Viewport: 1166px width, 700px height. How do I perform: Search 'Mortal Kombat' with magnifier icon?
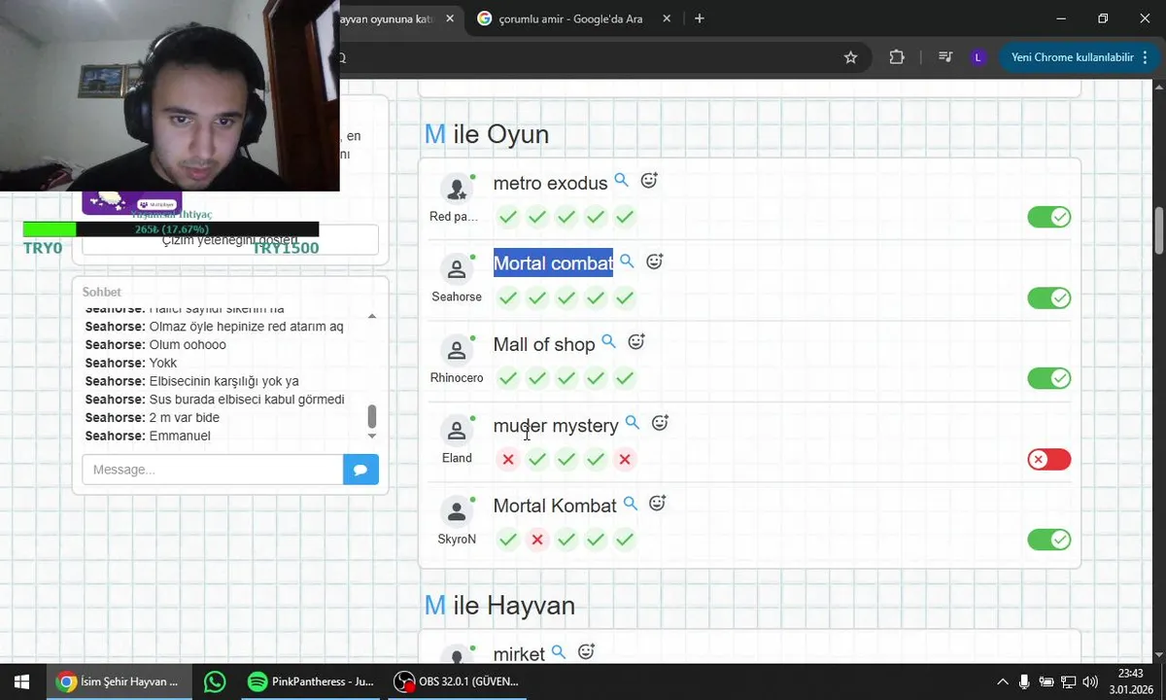(x=631, y=504)
